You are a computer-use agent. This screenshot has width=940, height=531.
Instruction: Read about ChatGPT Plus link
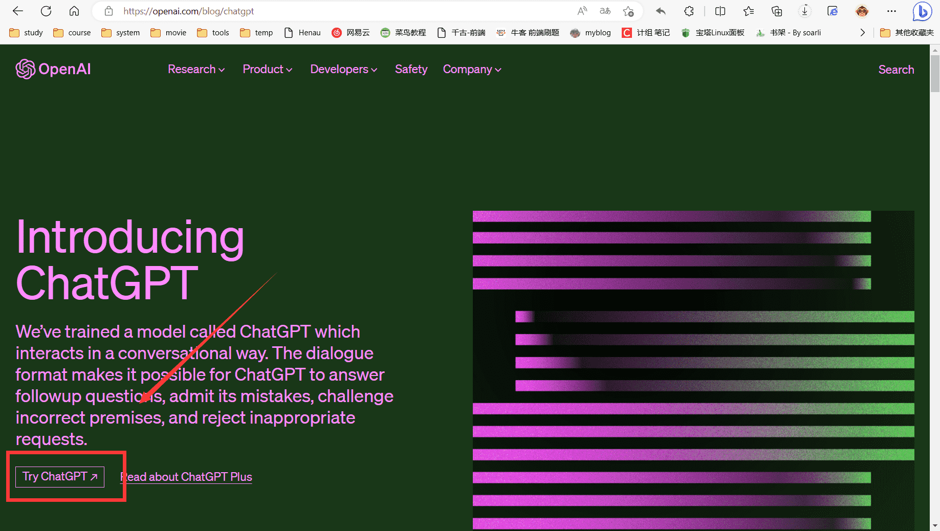click(186, 477)
